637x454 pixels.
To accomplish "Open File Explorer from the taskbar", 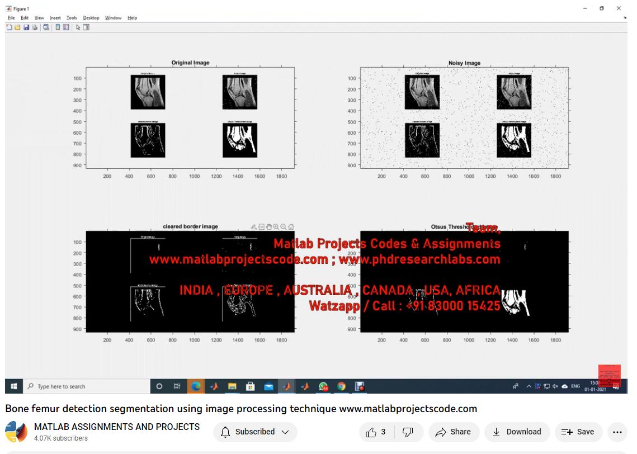I will (x=232, y=386).
